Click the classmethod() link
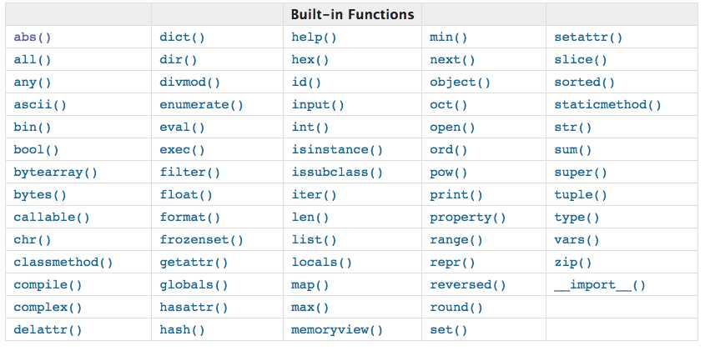The image size is (715, 351). tap(63, 263)
